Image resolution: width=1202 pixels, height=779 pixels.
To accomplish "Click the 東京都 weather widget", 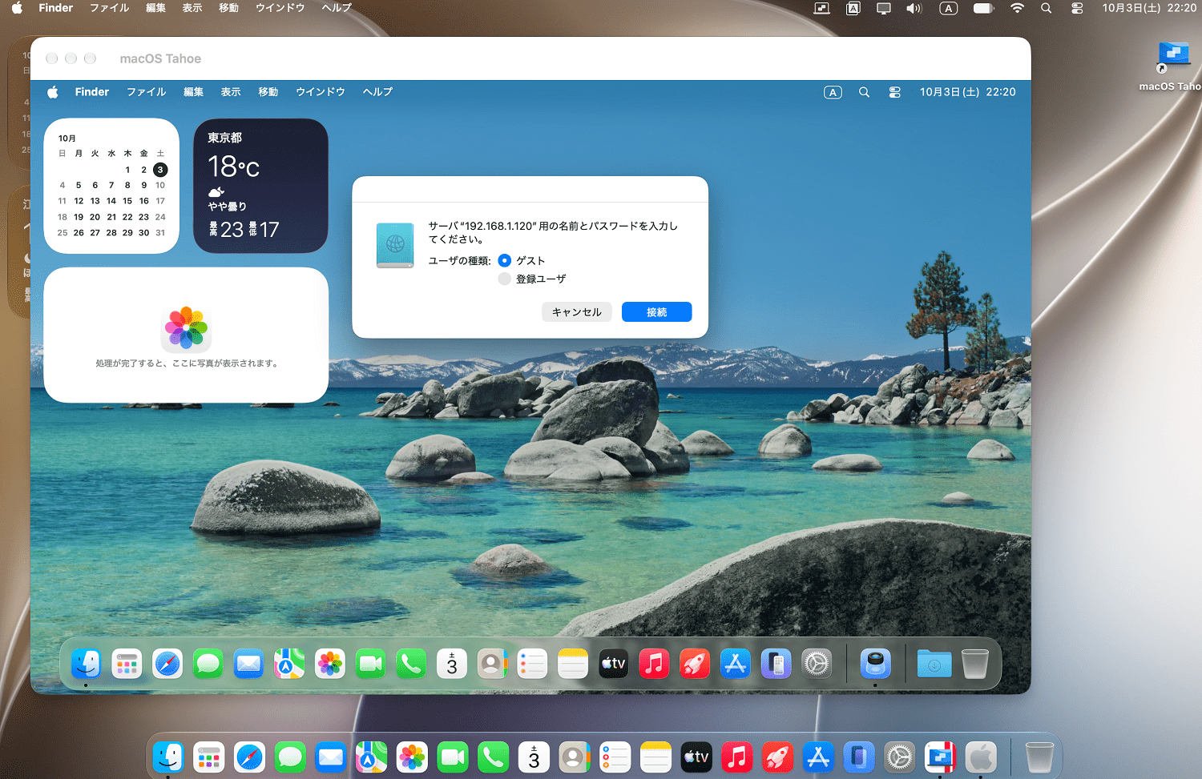I will coord(260,186).
